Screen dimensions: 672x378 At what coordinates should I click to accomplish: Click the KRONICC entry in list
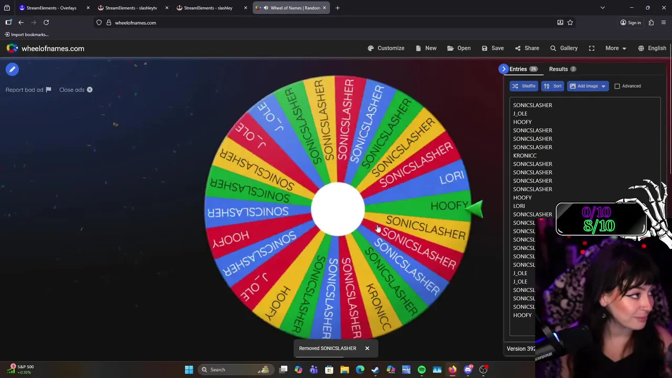pos(524,155)
